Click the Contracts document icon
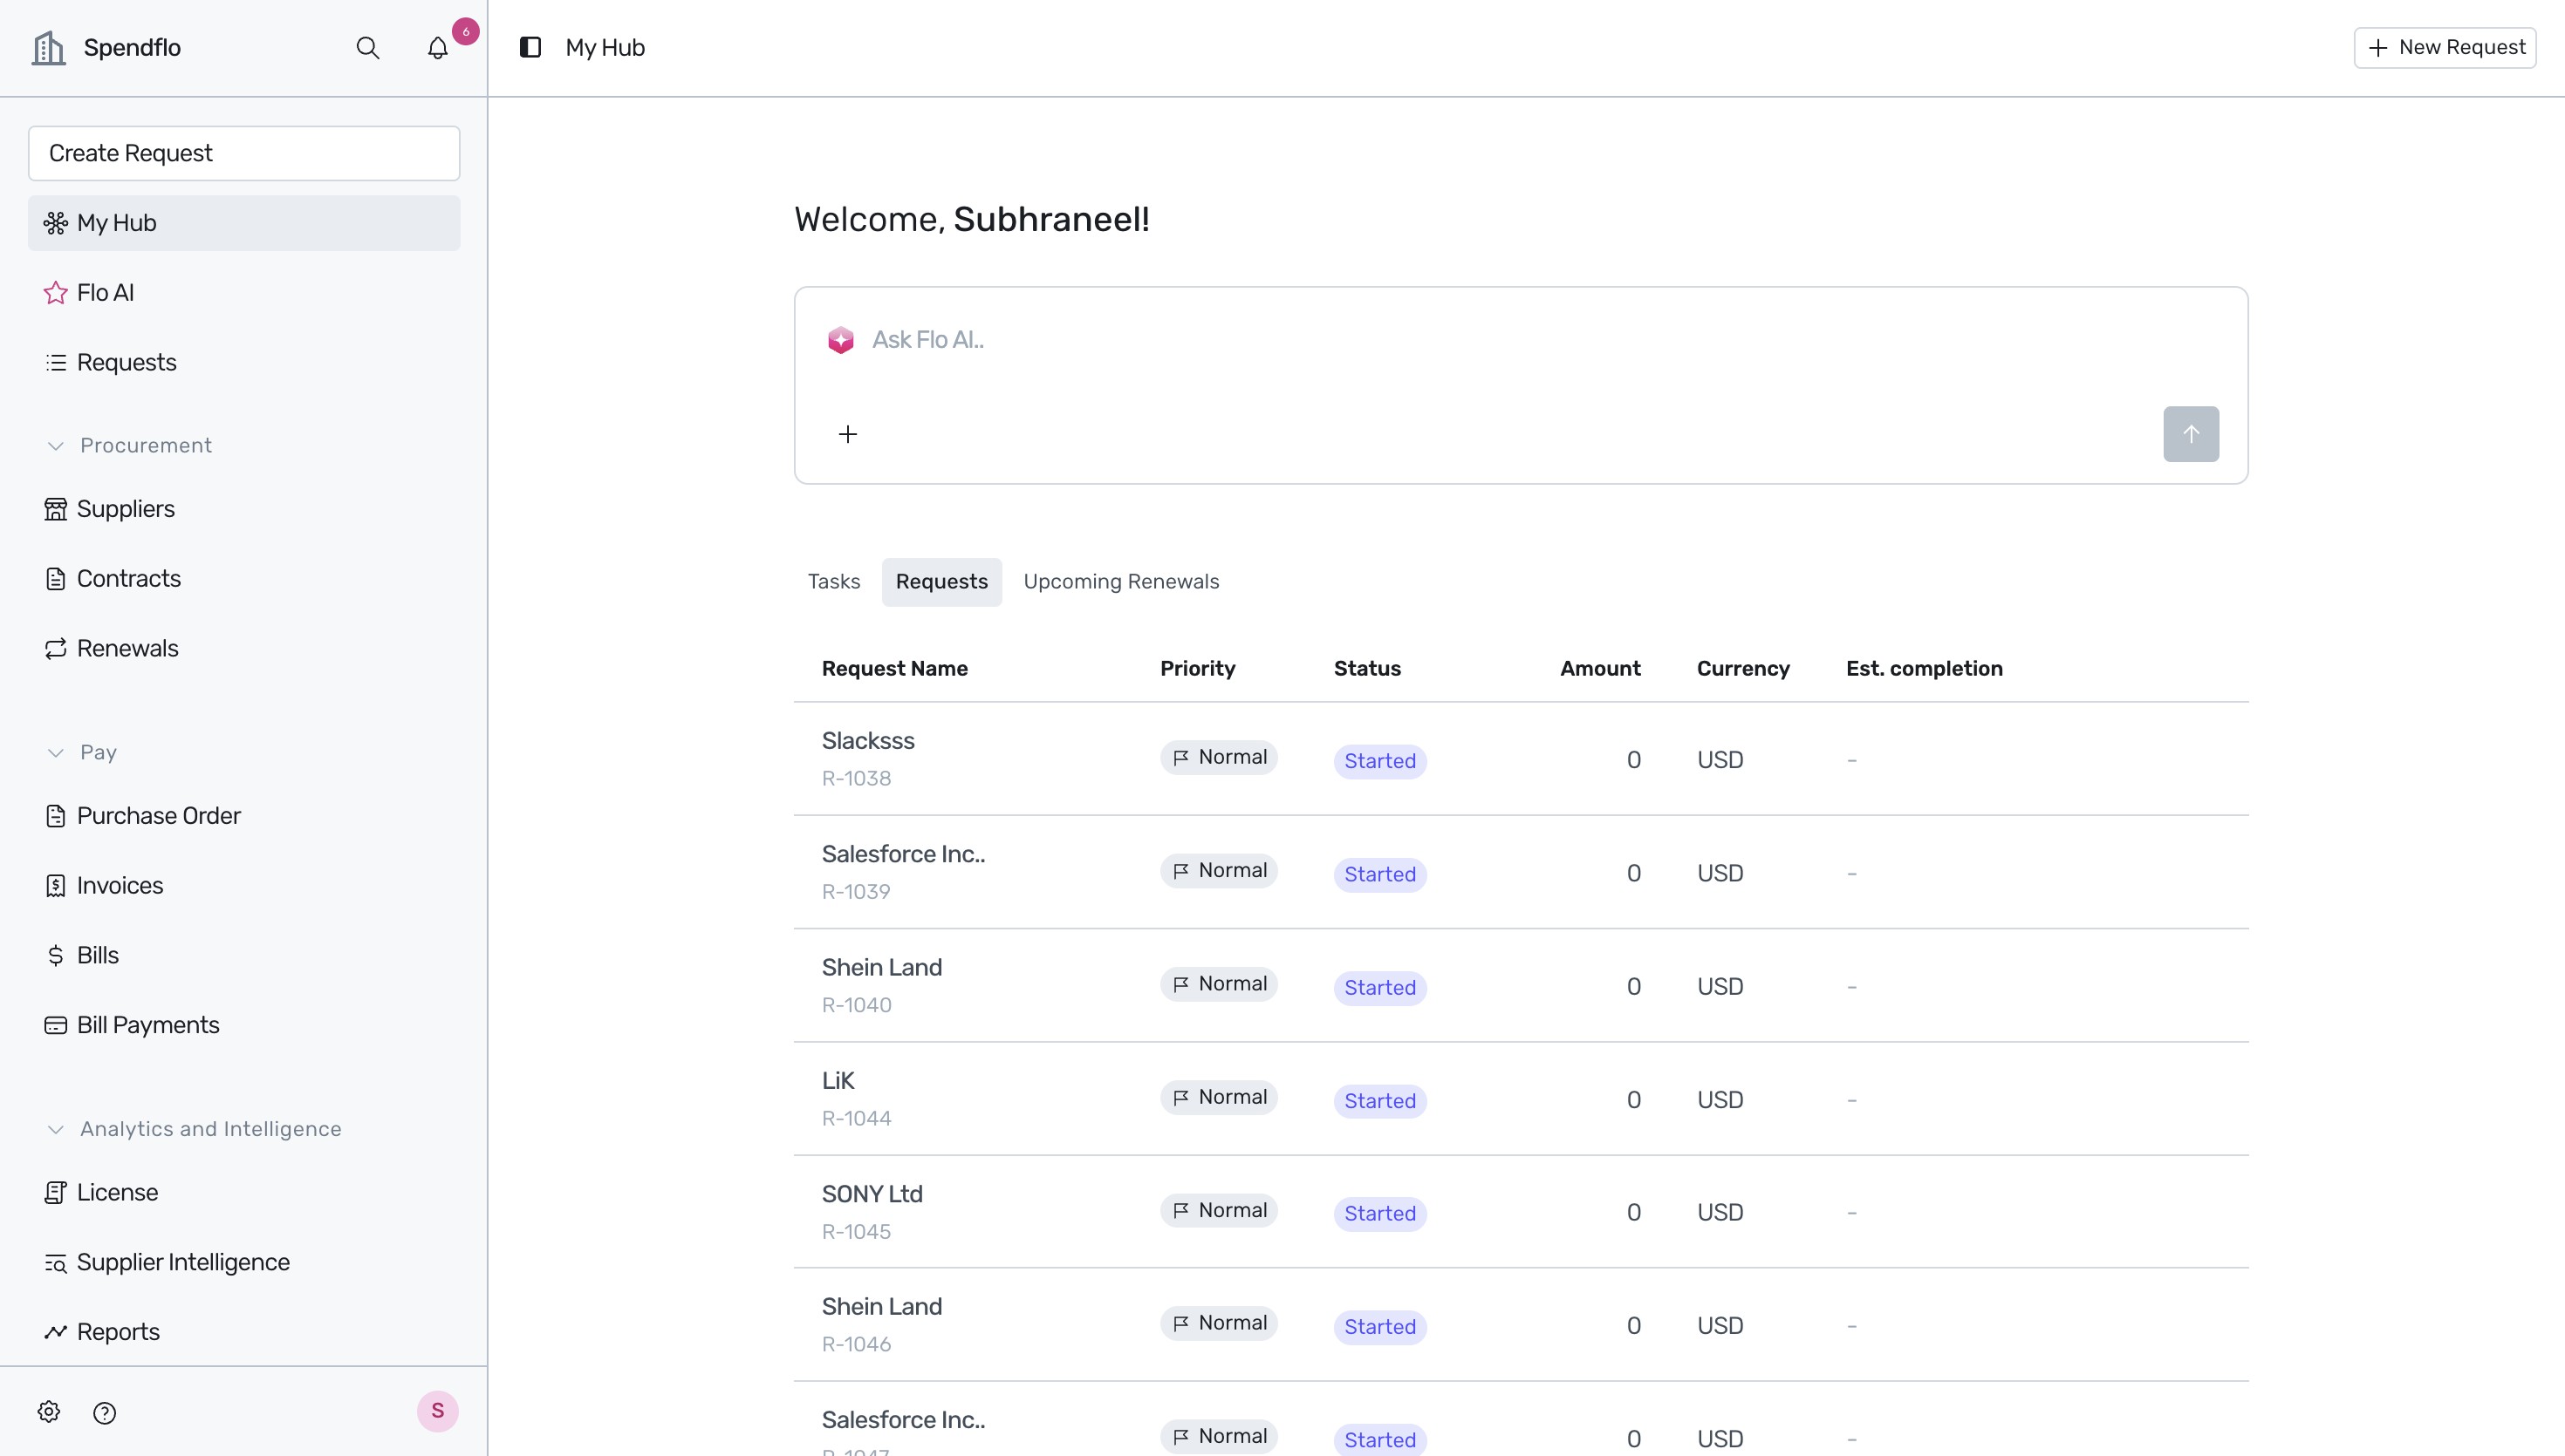This screenshot has height=1456, width=2565. coord(56,579)
